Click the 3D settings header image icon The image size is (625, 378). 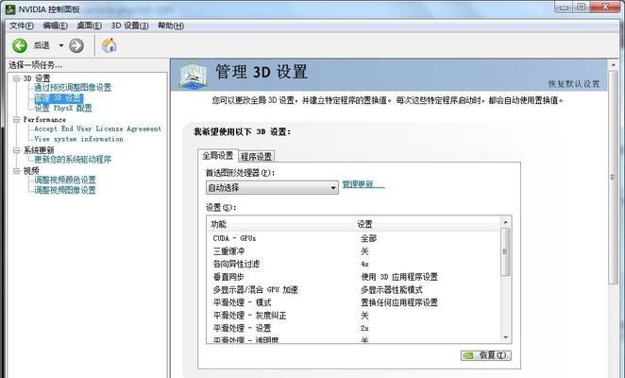click(194, 75)
